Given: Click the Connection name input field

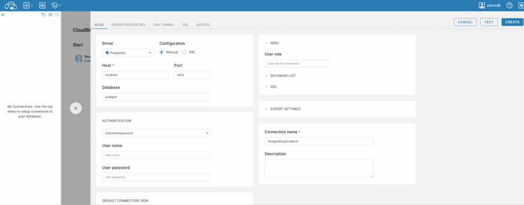Looking at the screenshot, I should point(319,141).
